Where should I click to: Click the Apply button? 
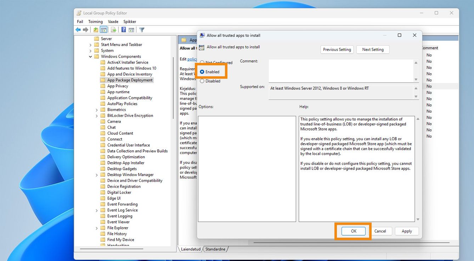pyautogui.click(x=407, y=231)
